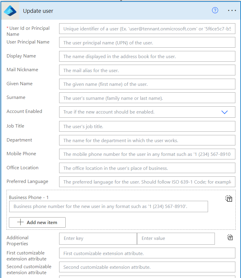This screenshot has height=278, width=241.
Task: Switch Additional Properties to text mode icon
Action: pyautogui.click(x=230, y=237)
